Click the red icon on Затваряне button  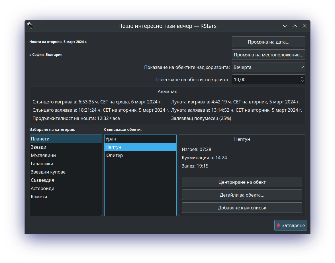point(278,225)
